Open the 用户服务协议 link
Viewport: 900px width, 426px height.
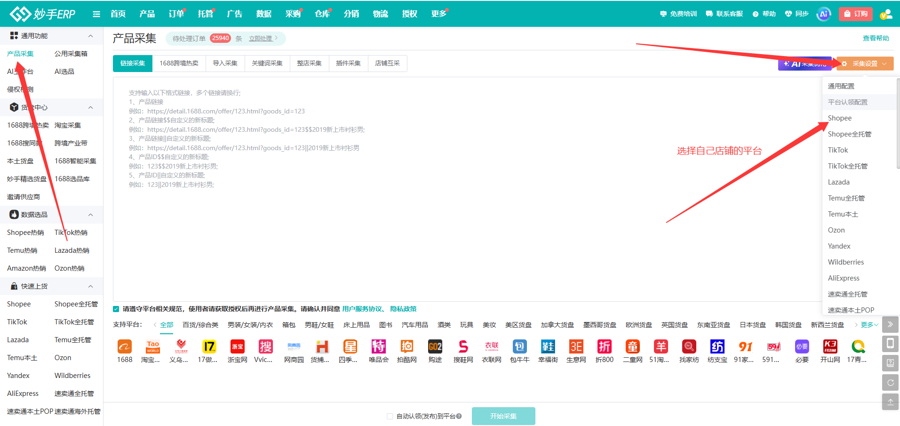click(x=362, y=309)
